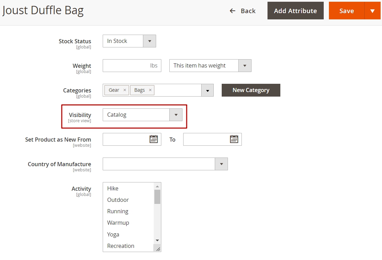Expand the Categories dropdown arrow

(207, 90)
